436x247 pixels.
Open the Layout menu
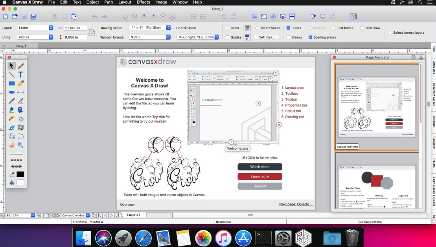tap(125, 2)
